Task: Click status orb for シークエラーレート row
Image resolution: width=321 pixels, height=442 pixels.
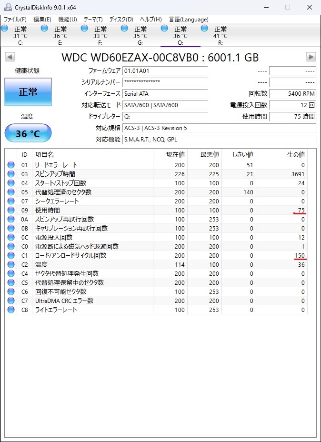Action: pos(11,201)
